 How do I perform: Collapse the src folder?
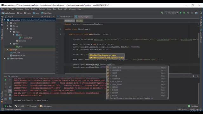tap(8, 29)
